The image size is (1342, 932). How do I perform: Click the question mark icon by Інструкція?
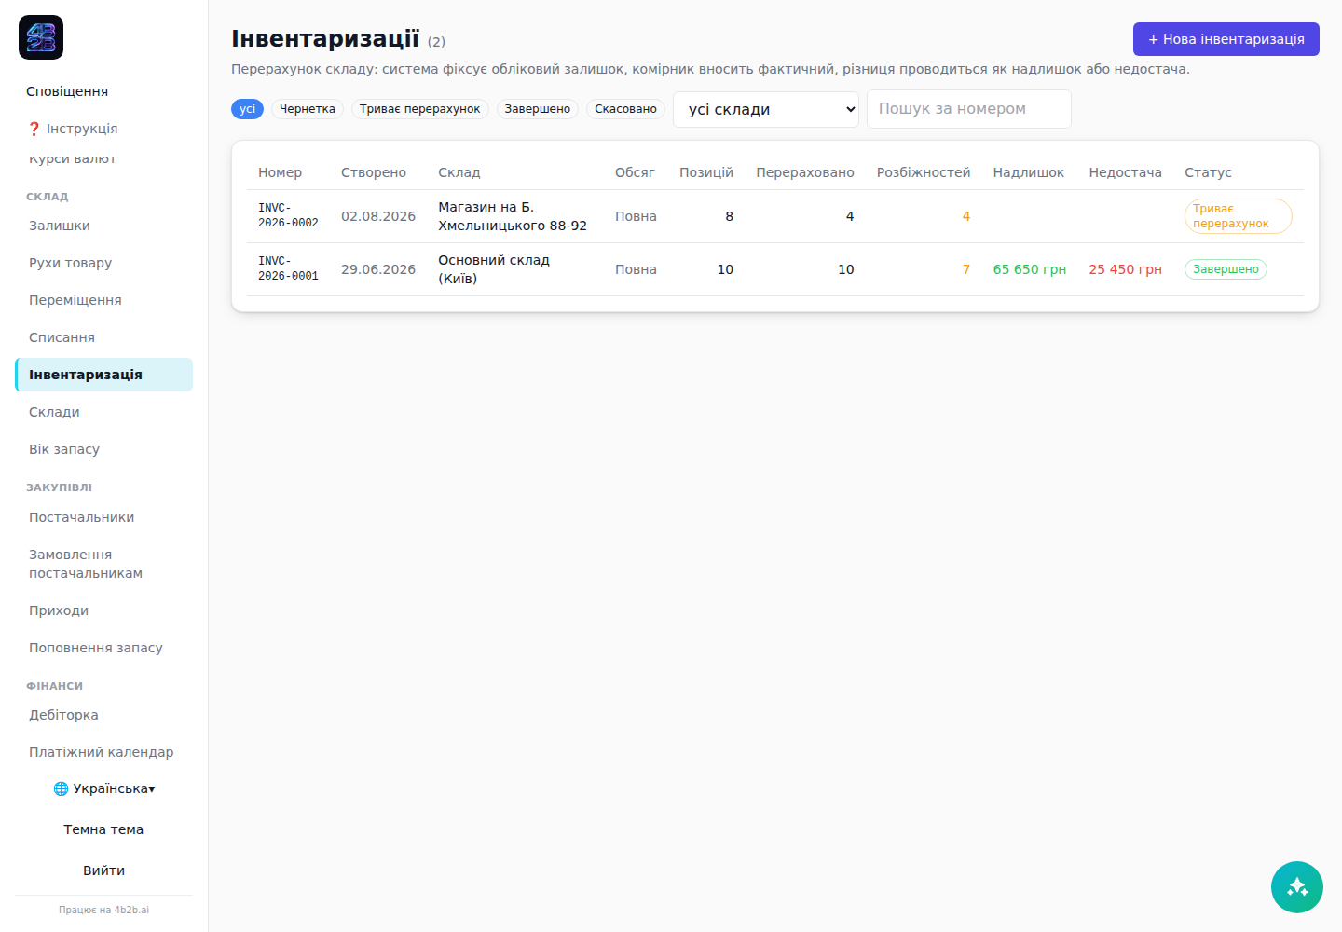34,129
